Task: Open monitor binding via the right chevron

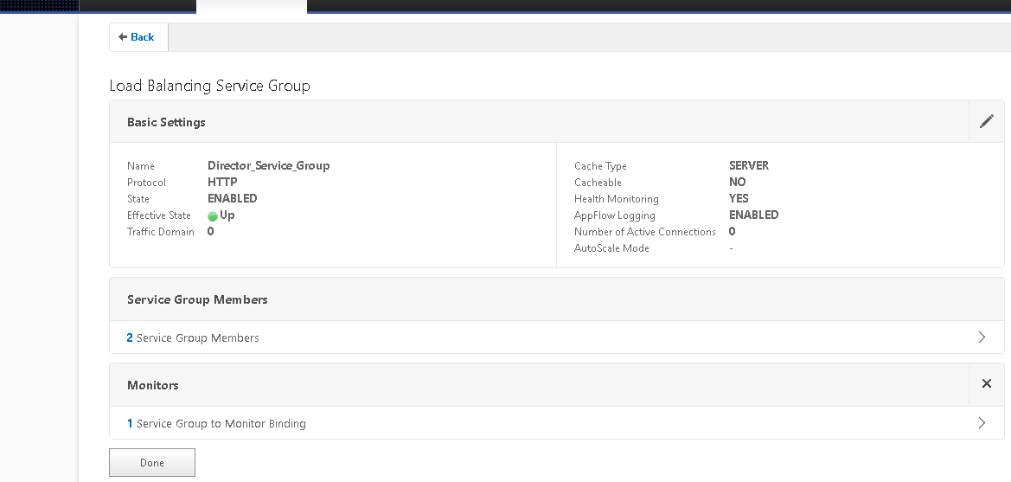Action: pos(982,423)
